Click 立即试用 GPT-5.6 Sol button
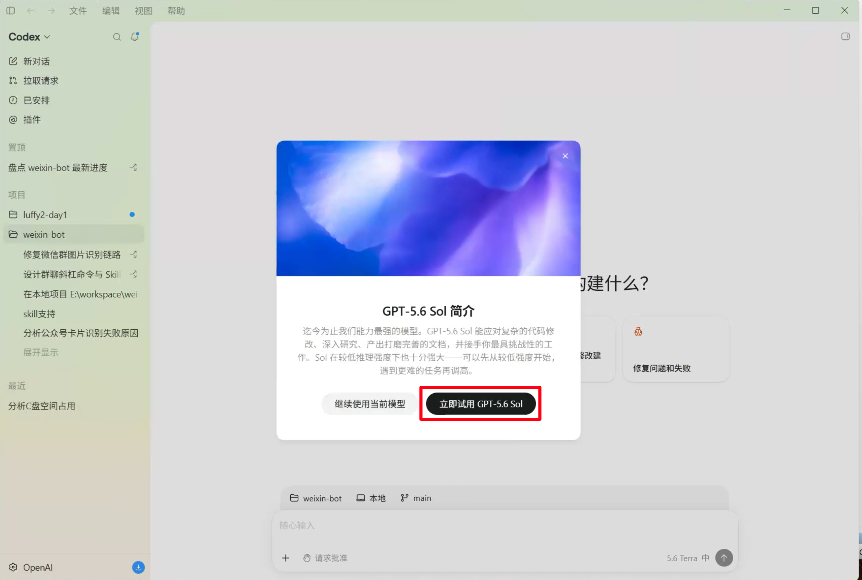The image size is (862, 580). point(481,404)
